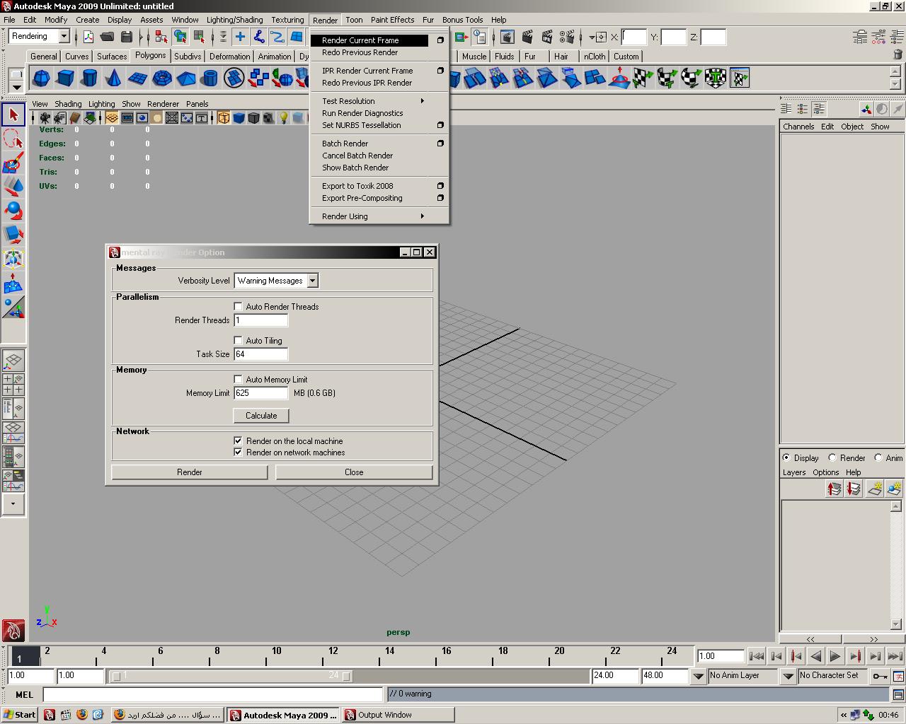The height and width of the screenshot is (724, 906).
Task: Uncheck Render on network machines
Action: [x=239, y=452]
